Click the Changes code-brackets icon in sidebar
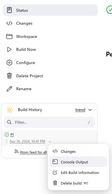 pos(9,23)
